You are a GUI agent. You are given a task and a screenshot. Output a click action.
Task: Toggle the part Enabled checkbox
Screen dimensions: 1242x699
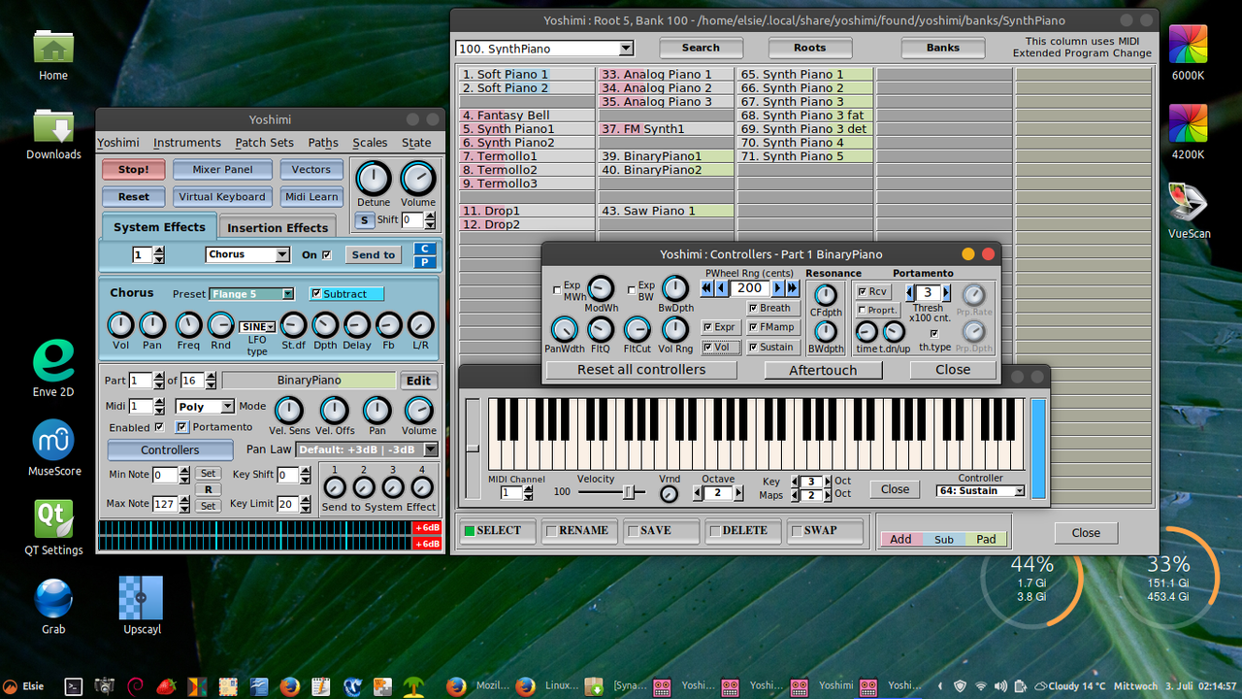pos(158,427)
